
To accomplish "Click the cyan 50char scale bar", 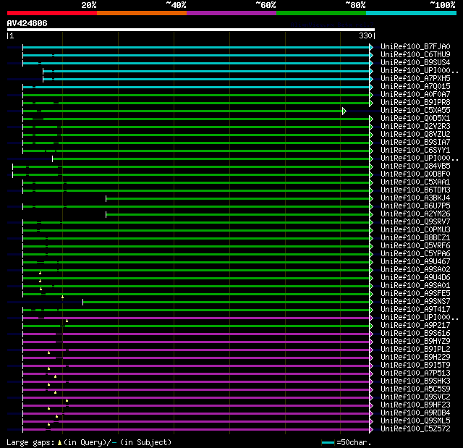I will tap(328, 442).
